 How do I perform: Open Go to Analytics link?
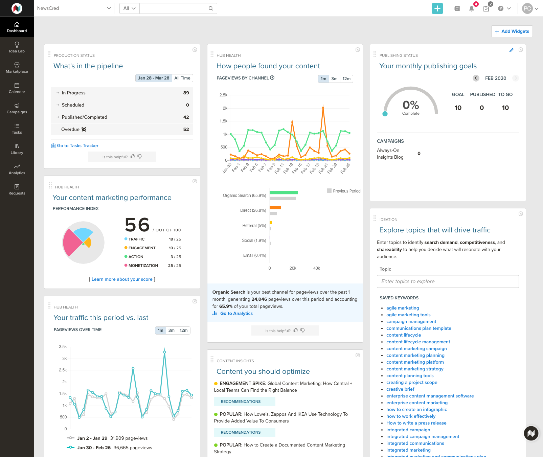pos(233,314)
